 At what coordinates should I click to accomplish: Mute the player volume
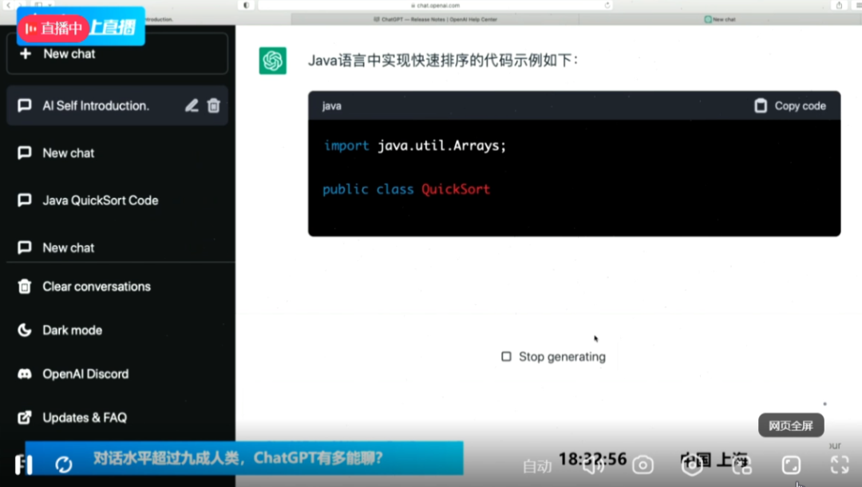tap(591, 464)
